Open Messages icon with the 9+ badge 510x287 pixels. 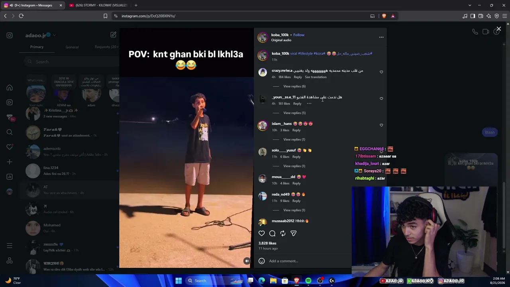[x=10, y=117]
